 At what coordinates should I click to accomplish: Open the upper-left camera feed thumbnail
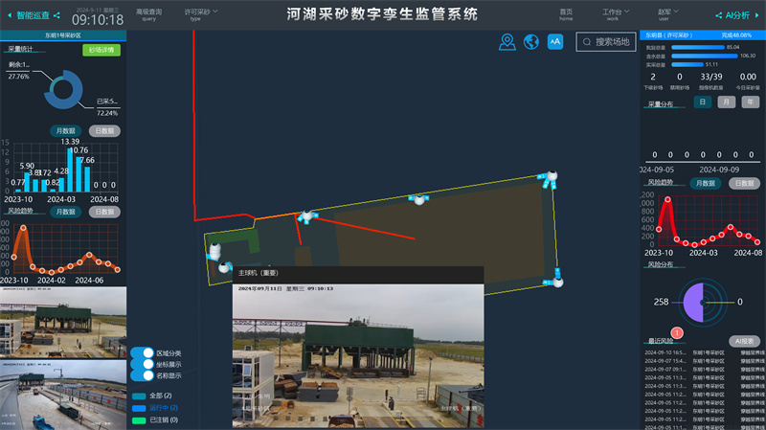point(63,322)
